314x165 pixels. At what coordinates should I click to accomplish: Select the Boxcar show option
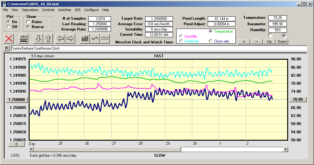click(x=28, y=26)
